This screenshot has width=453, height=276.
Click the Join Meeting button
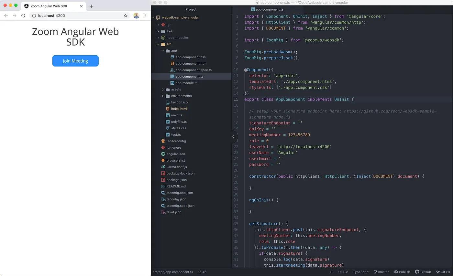click(x=75, y=61)
